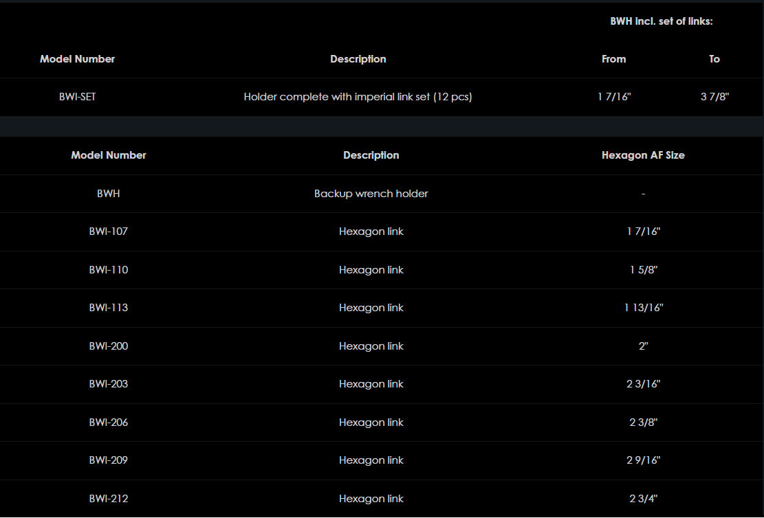Screen dimensions: 764x518
Task: Select the 2 3/8" size for BWI-206
Action: point(643,423)
